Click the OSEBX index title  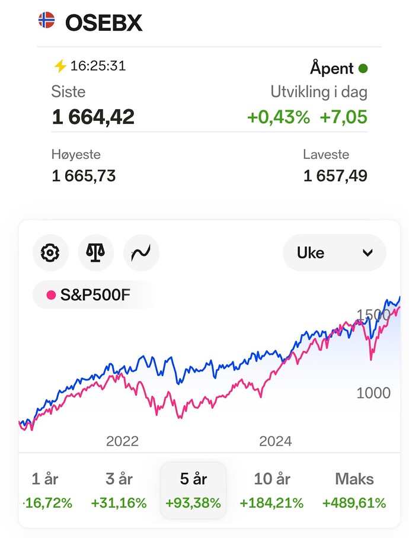pyautogui.click(x=104, y=23)
